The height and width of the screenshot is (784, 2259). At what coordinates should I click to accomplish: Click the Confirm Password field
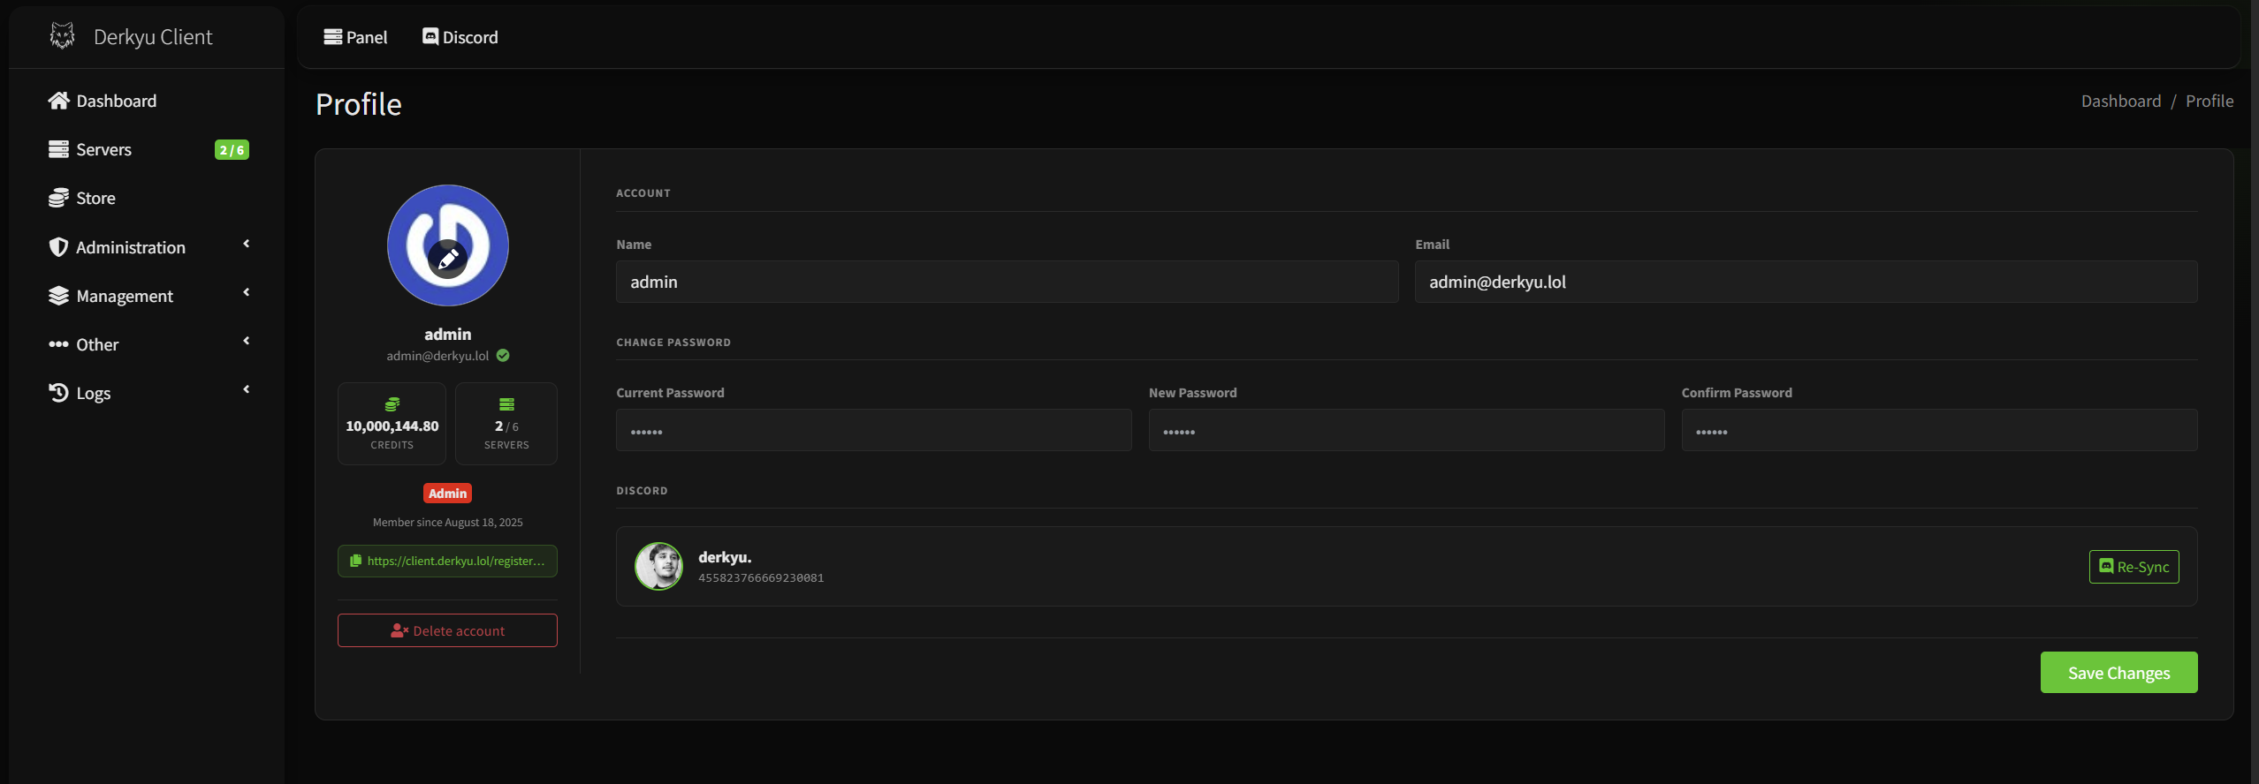click(1939, 430)
